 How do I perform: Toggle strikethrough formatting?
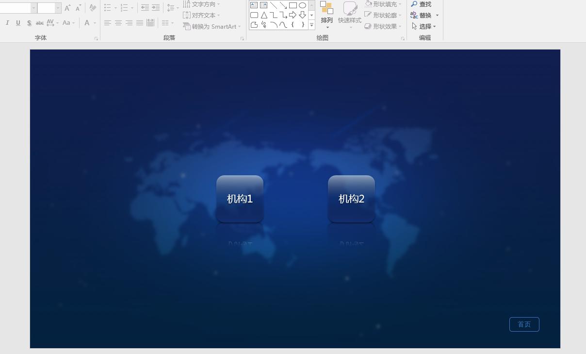(40, 23)
